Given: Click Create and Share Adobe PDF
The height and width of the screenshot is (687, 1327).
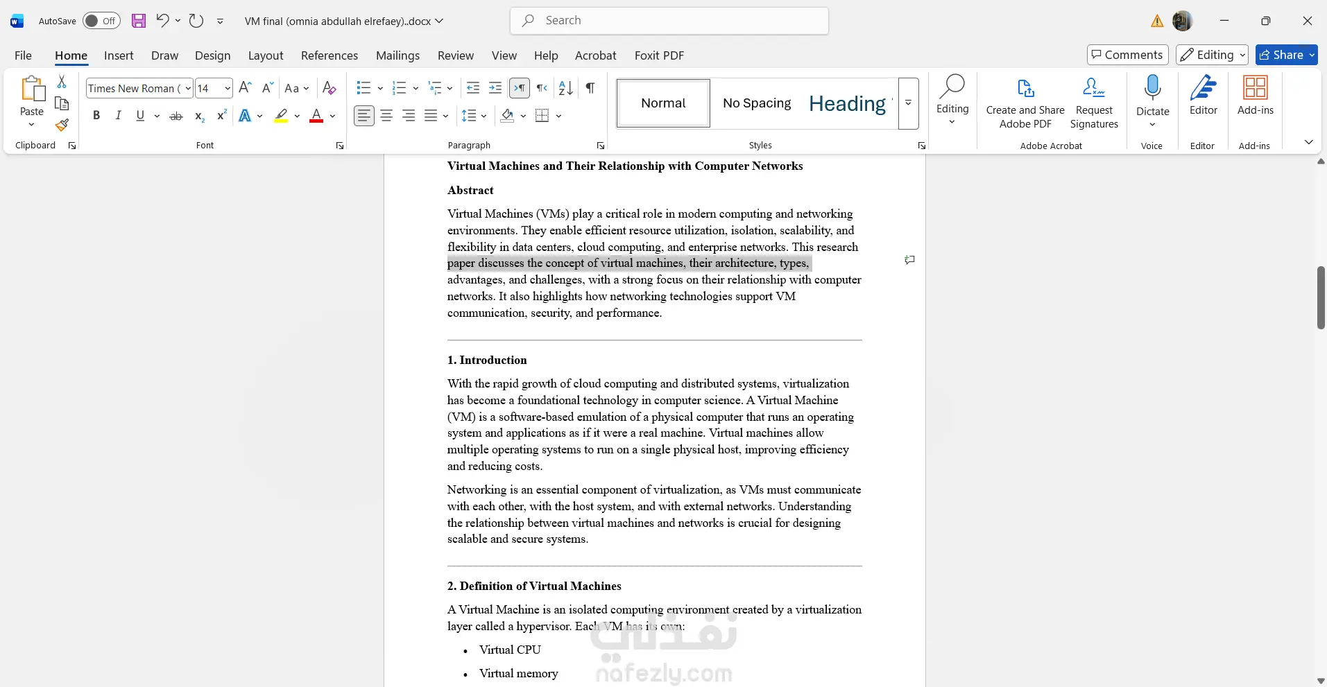Looking at the screenshot, I should 1025,103.
